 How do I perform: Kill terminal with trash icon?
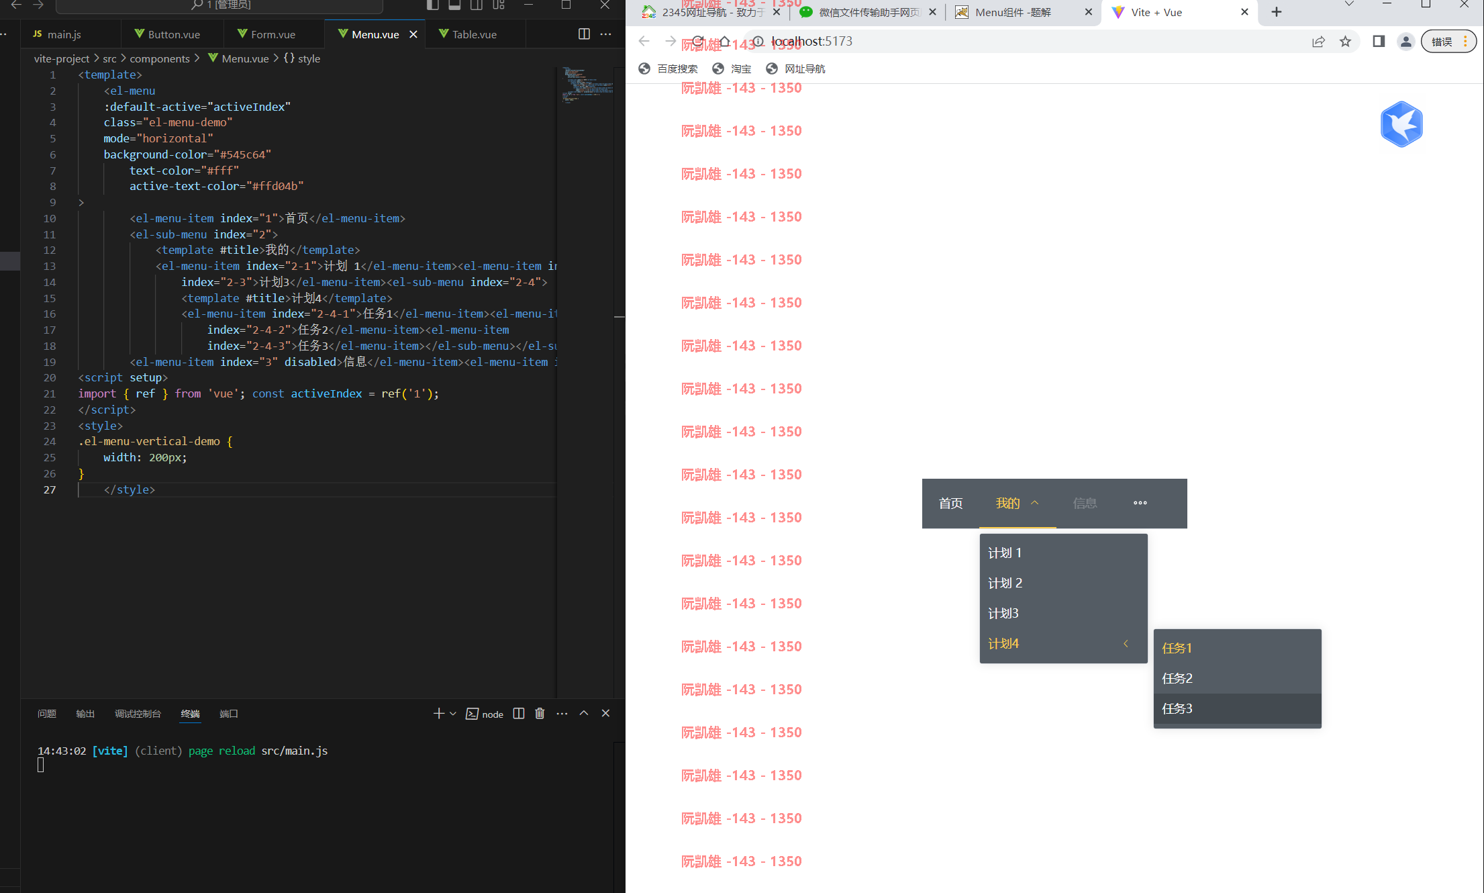[540, 714]
